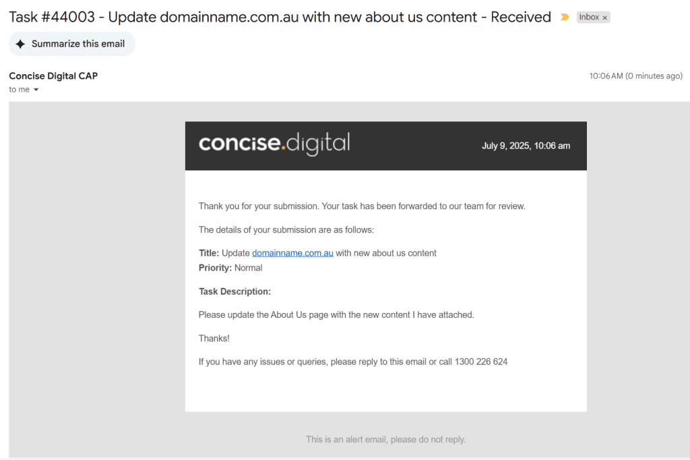The height and width of the screenshot is (460, 690).
Task: Open the domainname.com.au link
Action: [x=292, y=253]
